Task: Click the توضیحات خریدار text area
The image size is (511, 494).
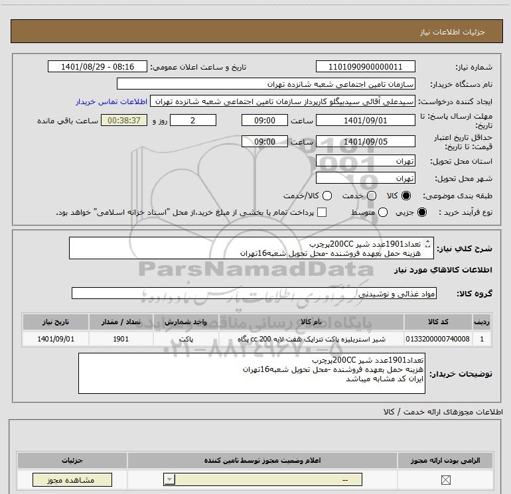Action: click(252, 373)
